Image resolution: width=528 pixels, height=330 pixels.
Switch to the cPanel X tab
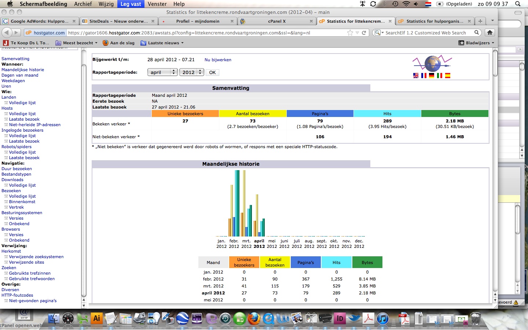coord(277,21)
